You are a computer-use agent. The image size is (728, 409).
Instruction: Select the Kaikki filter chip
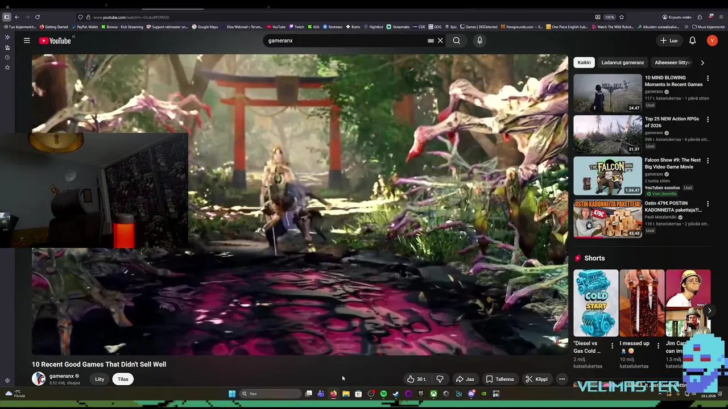tap(584, 62)
